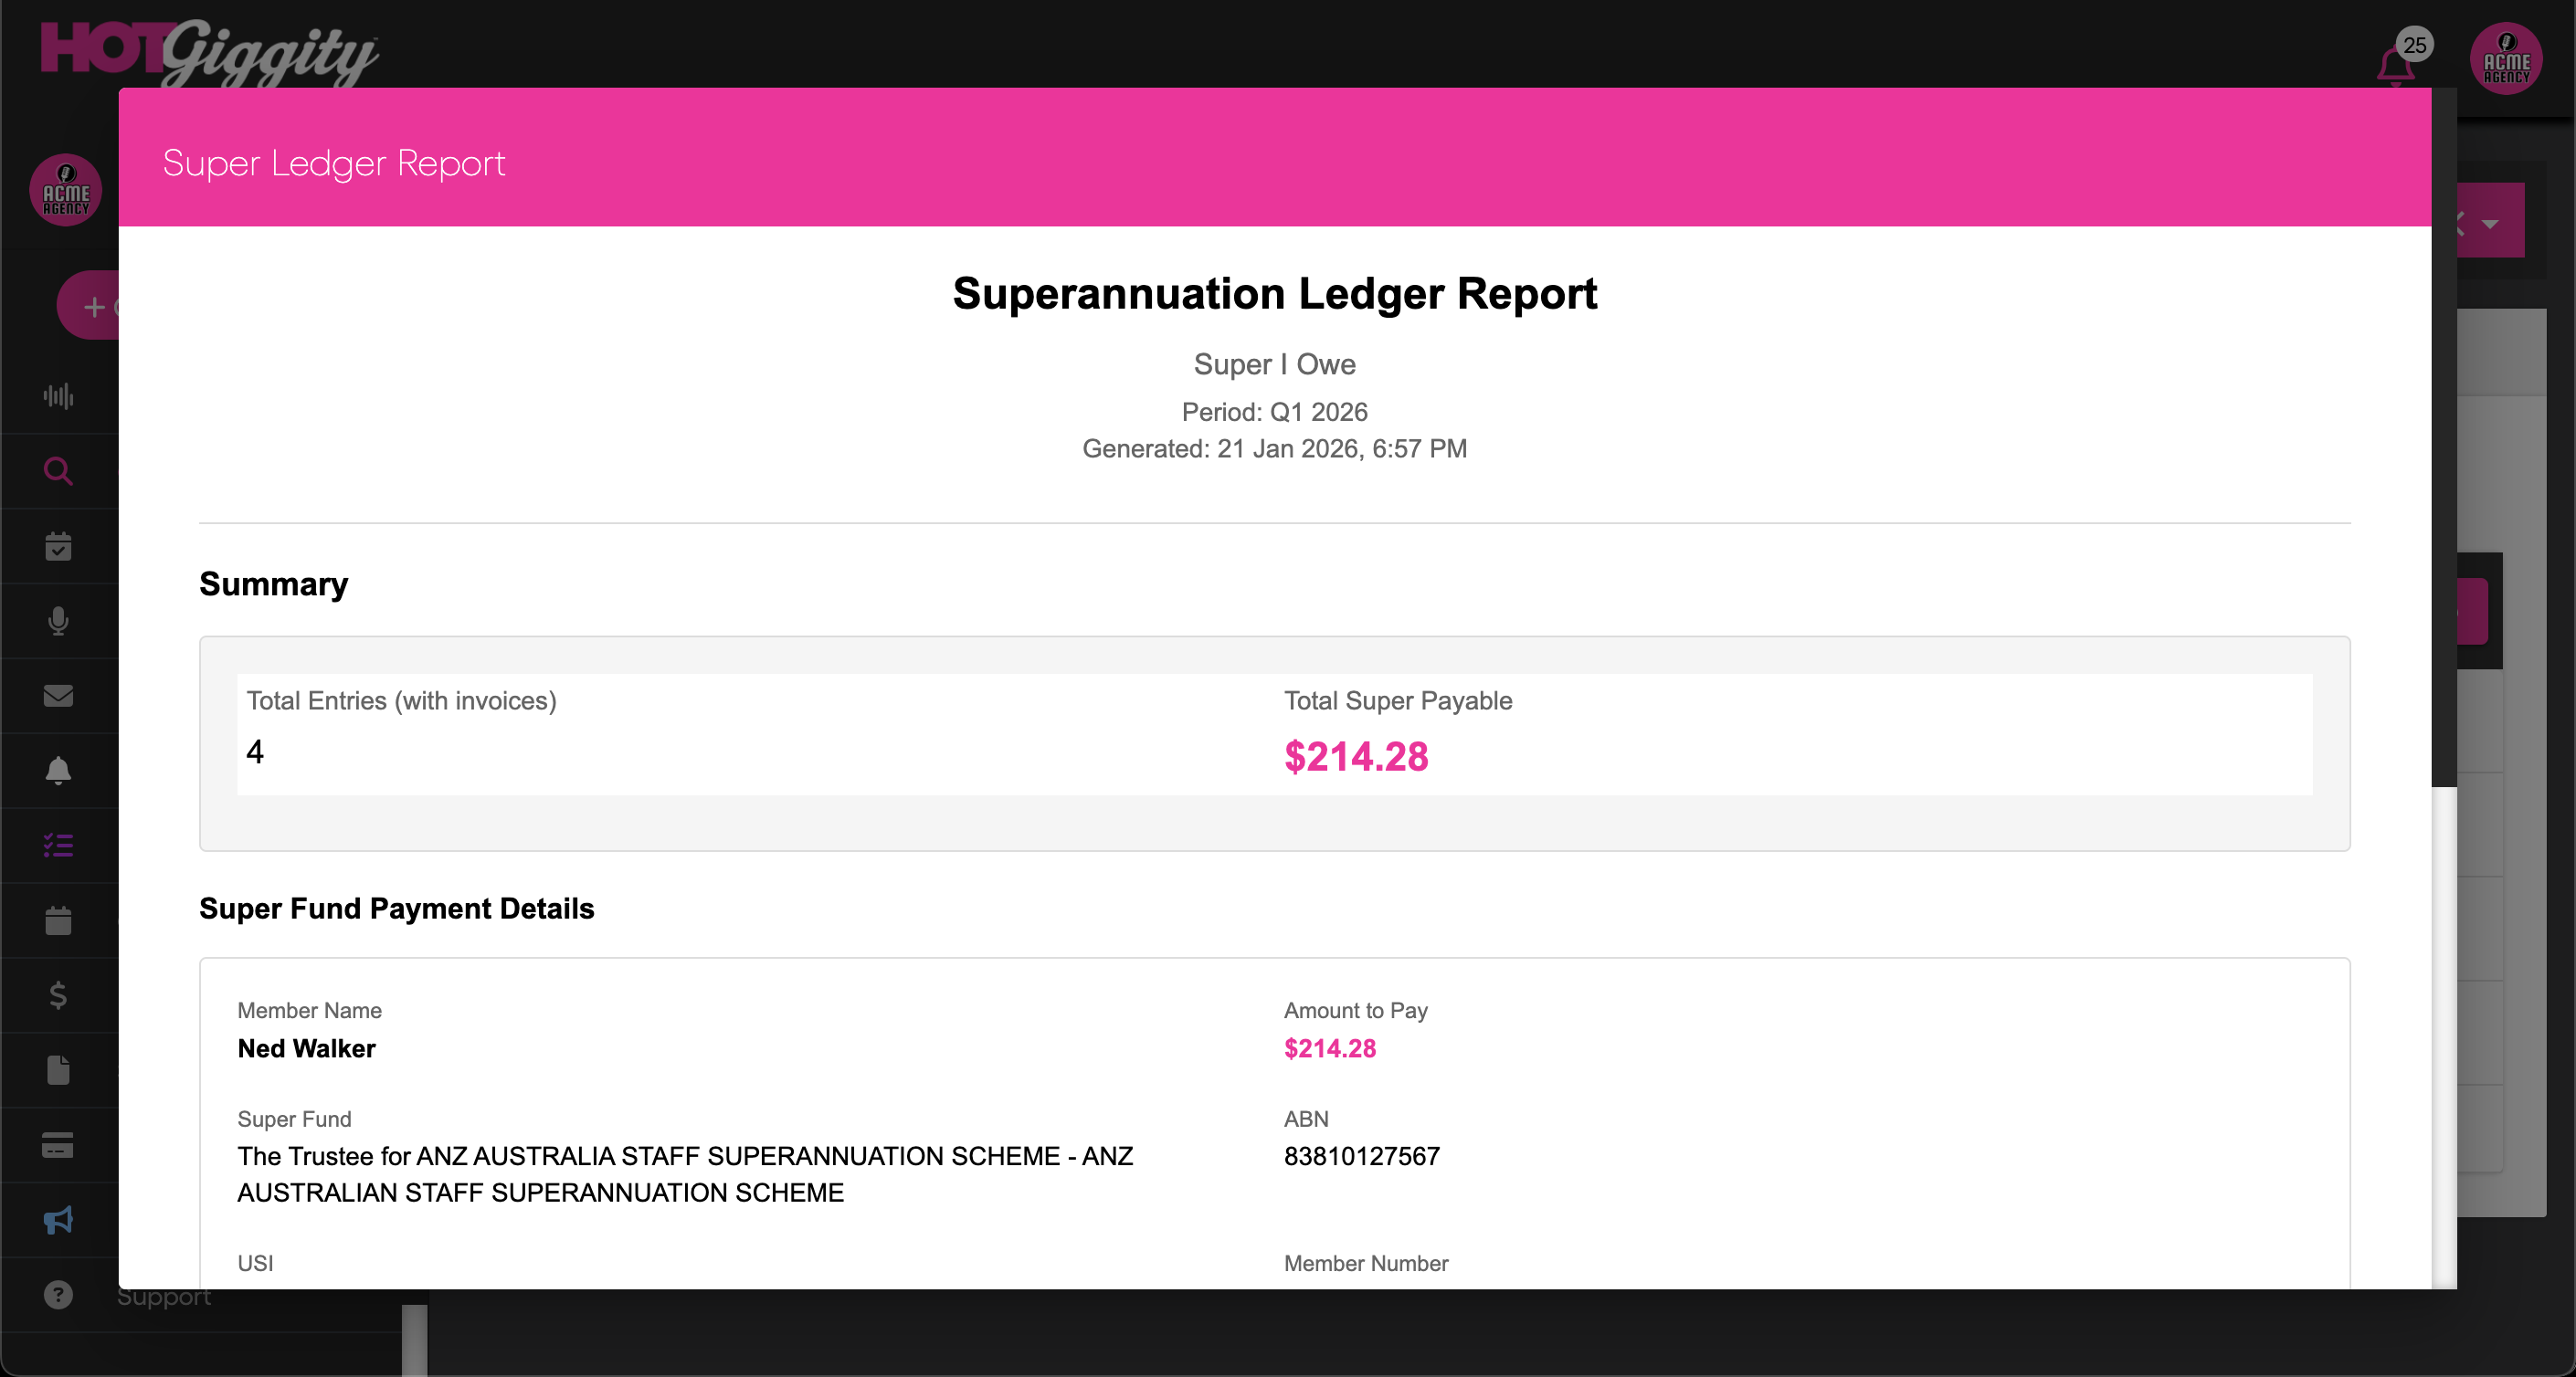Viewport: 2576px width, 1377px height.
Task: Click the search magnifier sidebar icon
Action: [x=58, y=470]
